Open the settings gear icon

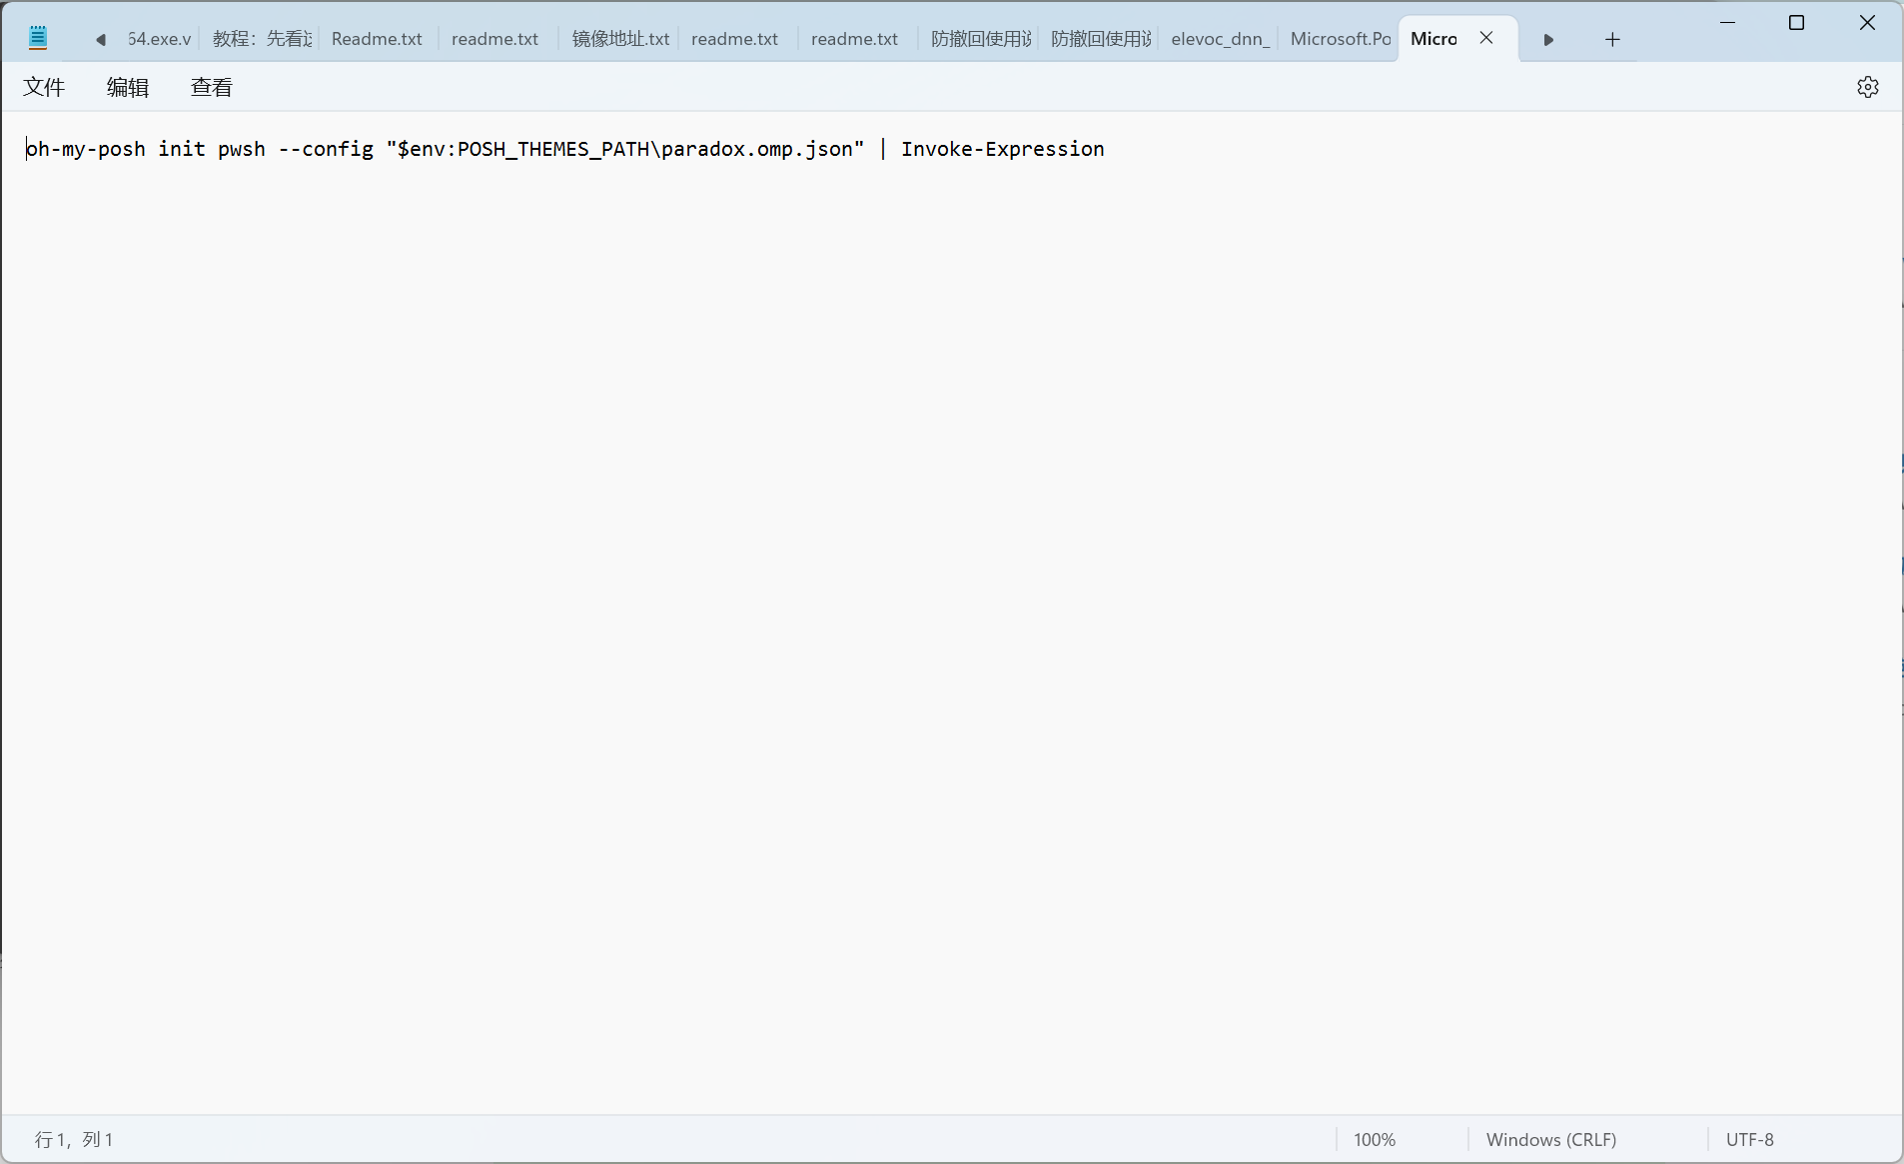pyautogui.click(x=1867, y=87)
